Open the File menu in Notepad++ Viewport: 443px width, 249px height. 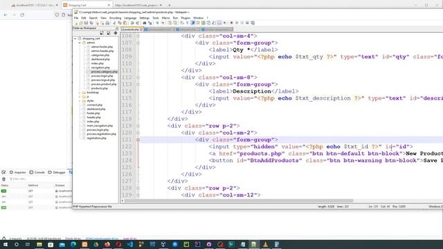click(x=76, y=18)
